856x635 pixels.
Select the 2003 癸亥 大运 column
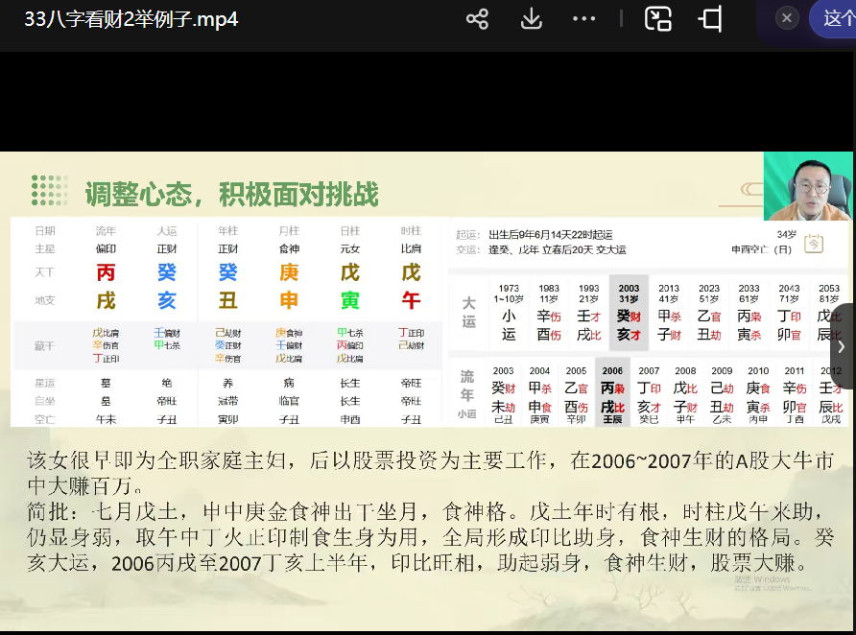(629, 314)
